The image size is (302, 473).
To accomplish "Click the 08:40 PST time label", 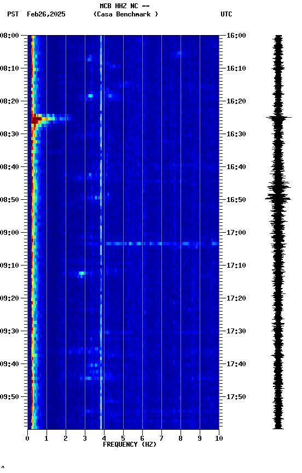I will (9, 167).
